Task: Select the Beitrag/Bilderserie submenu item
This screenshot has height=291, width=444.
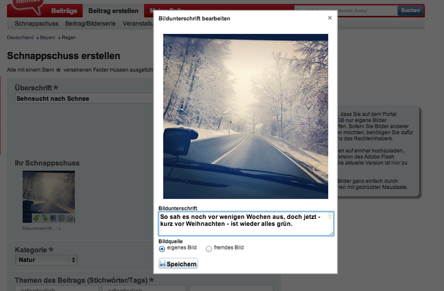Action: [x=90, y=24]
